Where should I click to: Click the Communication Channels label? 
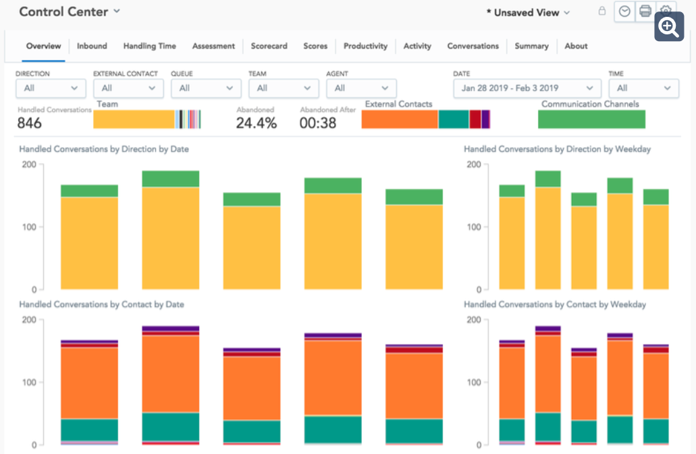point(590,104)
